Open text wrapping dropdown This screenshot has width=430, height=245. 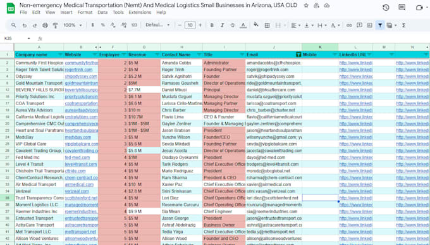click(322, 25)
